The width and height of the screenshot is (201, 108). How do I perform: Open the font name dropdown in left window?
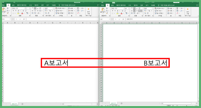coord(24,8)
